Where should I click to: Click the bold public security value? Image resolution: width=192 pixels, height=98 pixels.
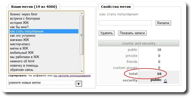point(156,80)
